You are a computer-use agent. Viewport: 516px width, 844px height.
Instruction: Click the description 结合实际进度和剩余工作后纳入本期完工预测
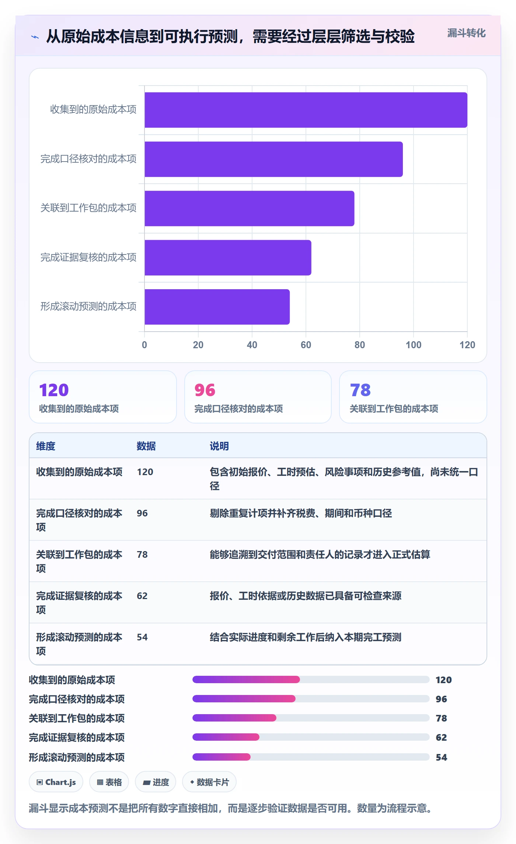coord(306,637)
